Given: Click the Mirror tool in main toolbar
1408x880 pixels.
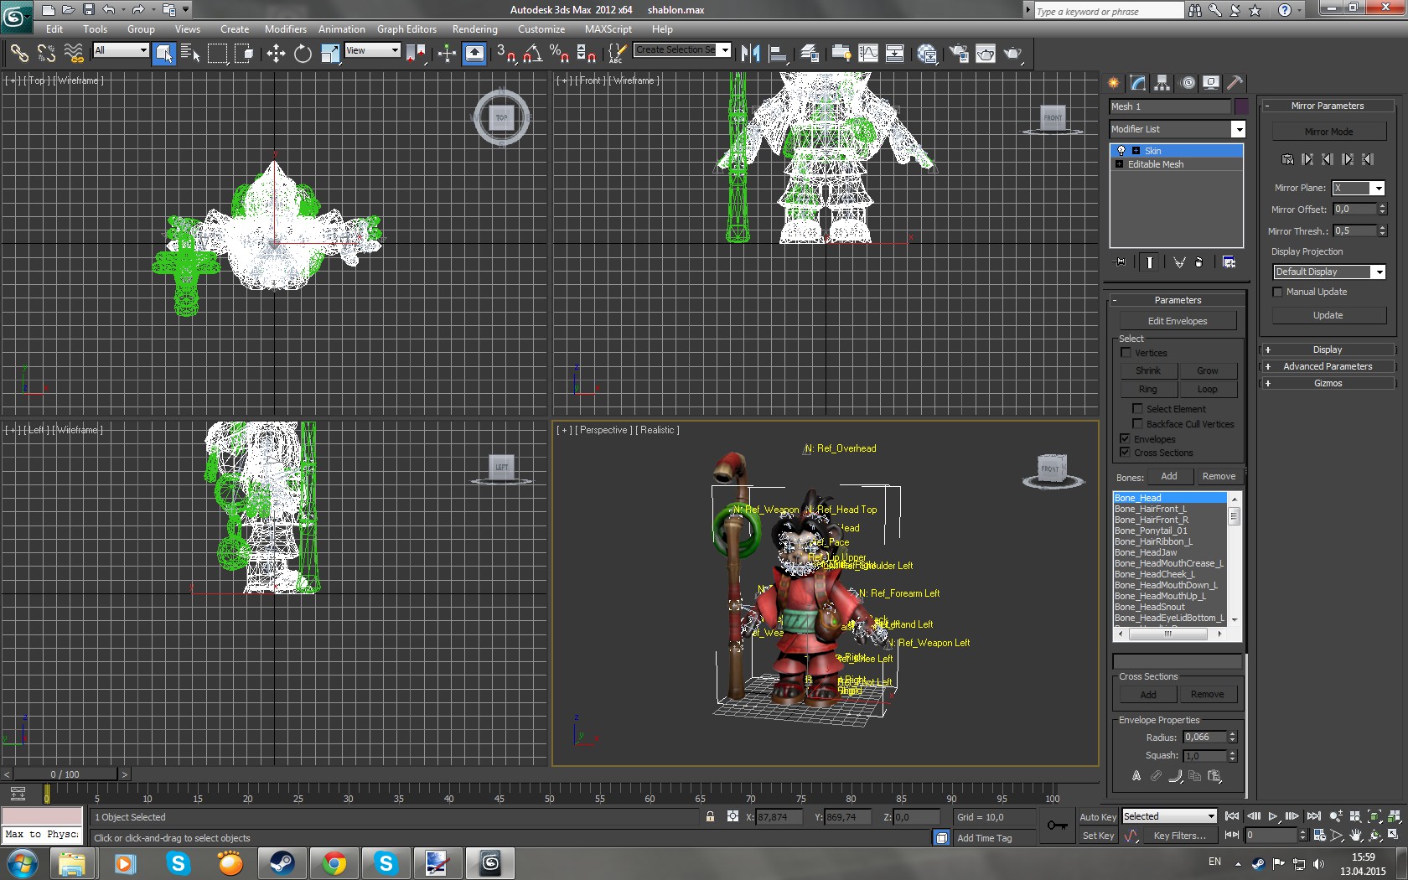Looking at the screenshot, I should [750, 54].
